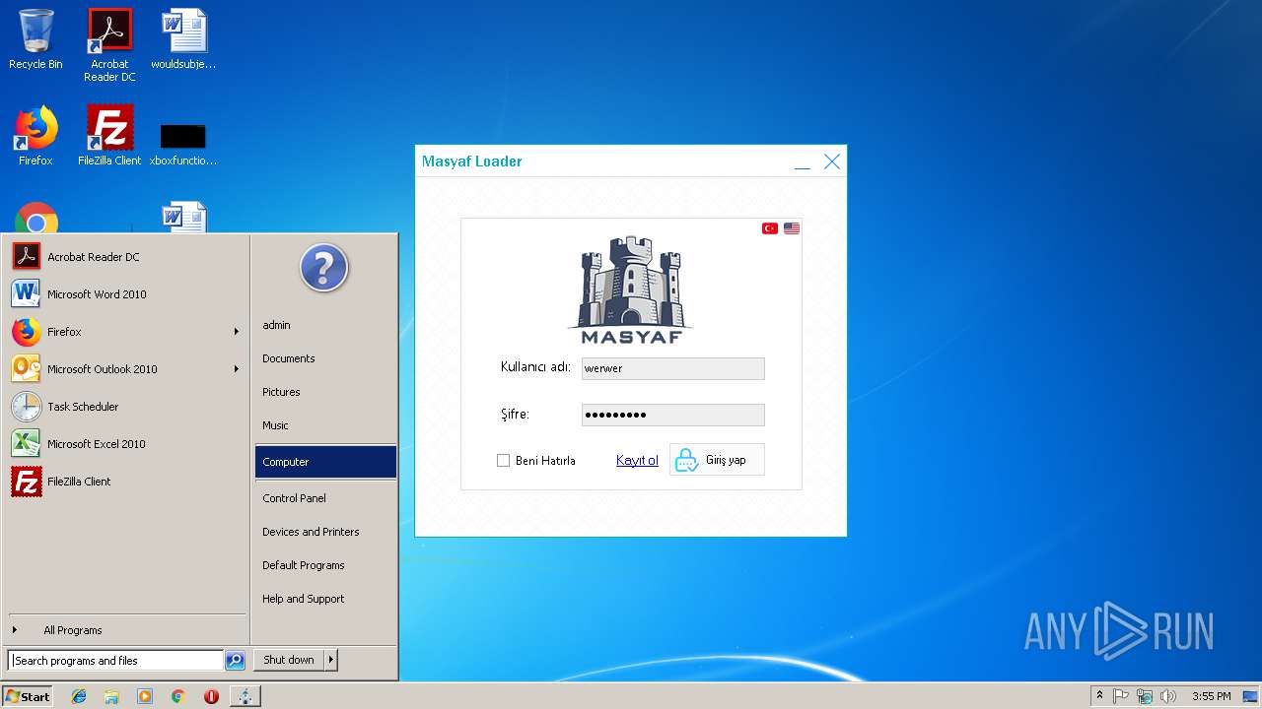
Task: Open Microsoft Outlook 2010 in Start menu
Action: pyautogui.click(x=125, y=369)
